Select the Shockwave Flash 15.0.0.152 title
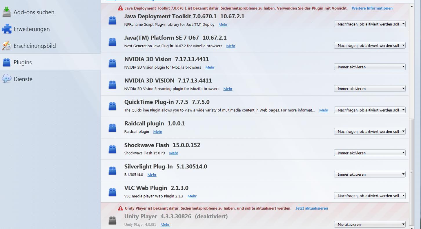The height and width of the screenshot is (229, 421). [x=162, y=145]
